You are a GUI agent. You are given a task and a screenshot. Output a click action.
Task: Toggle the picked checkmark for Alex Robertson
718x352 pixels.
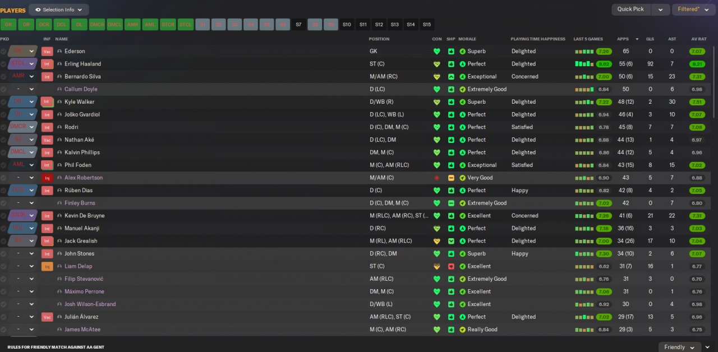point(3,178)
